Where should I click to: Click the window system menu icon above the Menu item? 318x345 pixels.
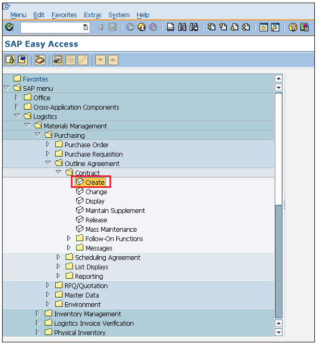7,7
